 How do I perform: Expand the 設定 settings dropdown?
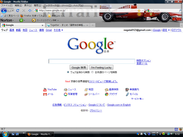point(166,30)
